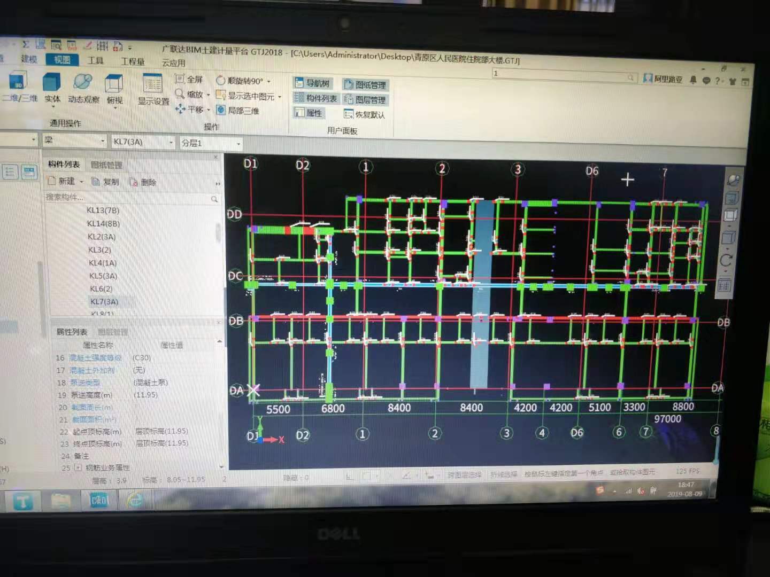Viewport: 770px width, 577px height.
Task: Select KL13(7B) in the component list
Action: click(x=103, y=210)
